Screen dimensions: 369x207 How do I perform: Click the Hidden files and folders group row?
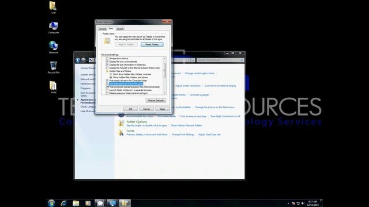118,71
